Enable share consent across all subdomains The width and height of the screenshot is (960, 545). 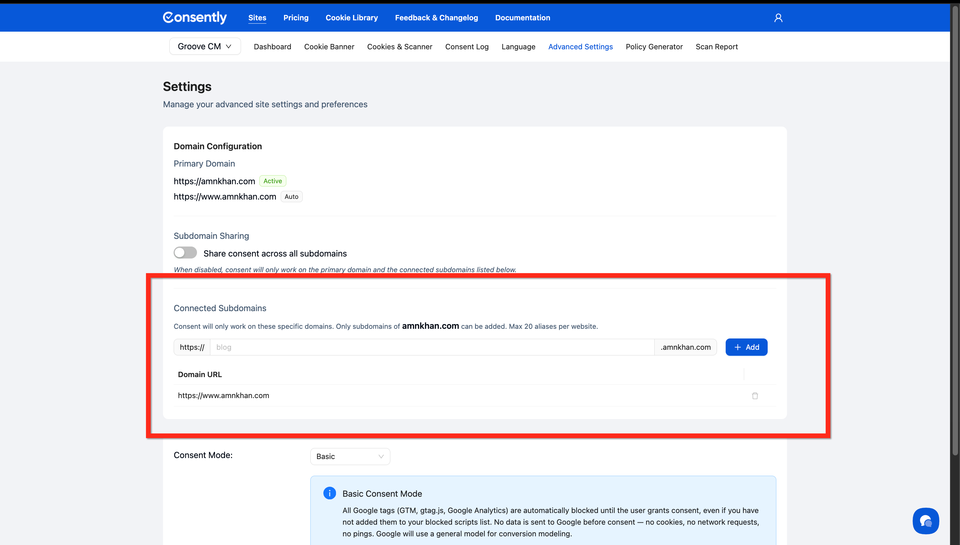click(185, 253)
